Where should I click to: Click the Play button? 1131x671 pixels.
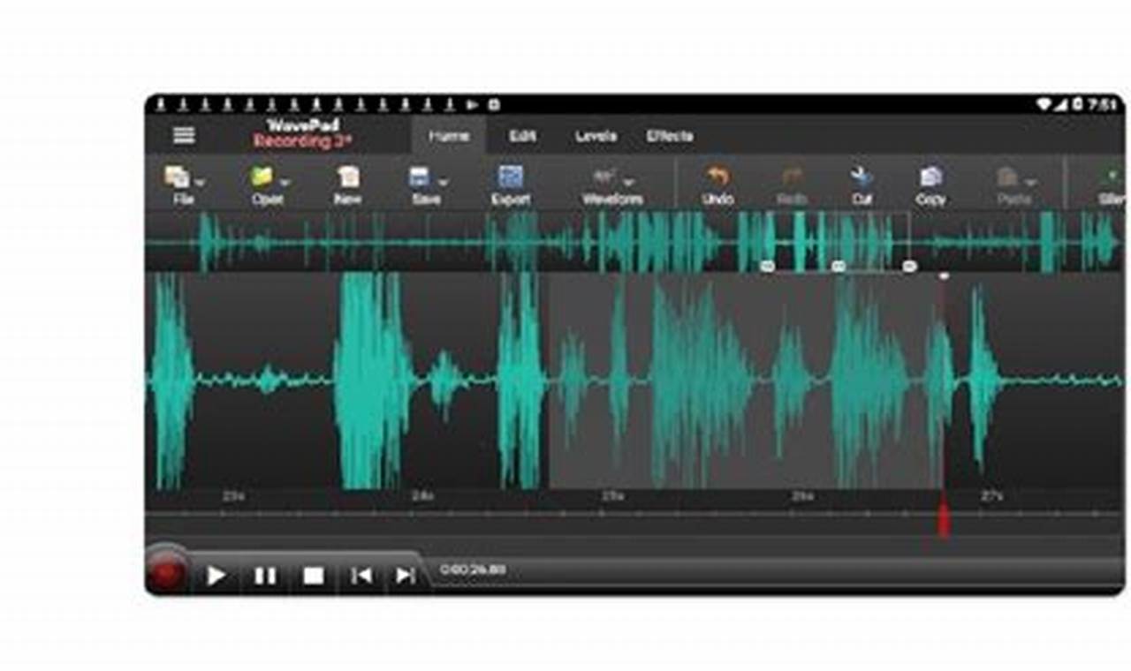(216, 576)
